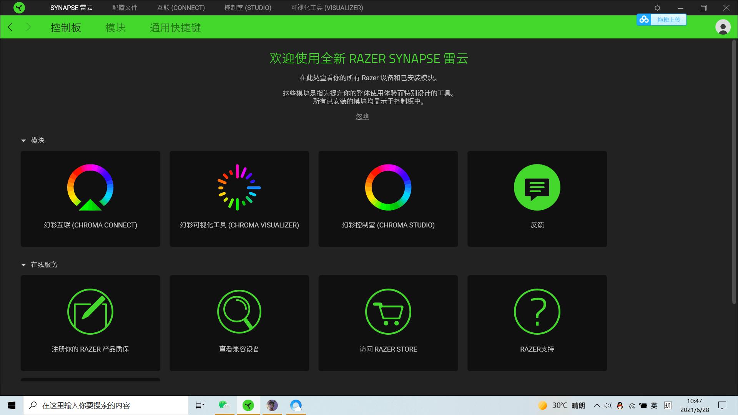Open the Razer Store shopping cart icon
The image size is (738, 415).
click(x=388, y=312)
